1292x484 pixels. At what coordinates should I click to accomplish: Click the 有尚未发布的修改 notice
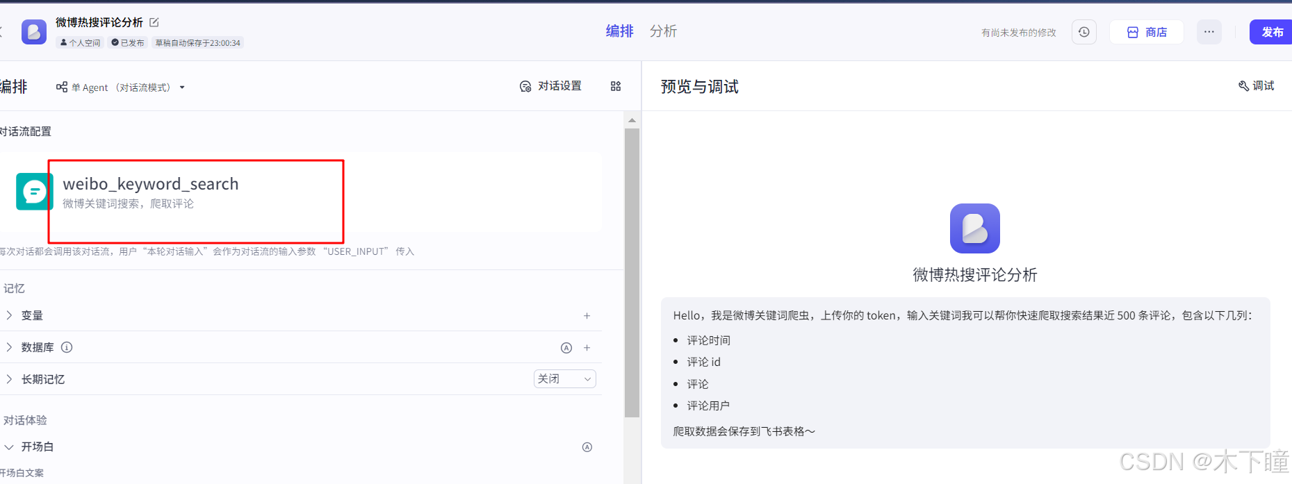point(1019,33)
